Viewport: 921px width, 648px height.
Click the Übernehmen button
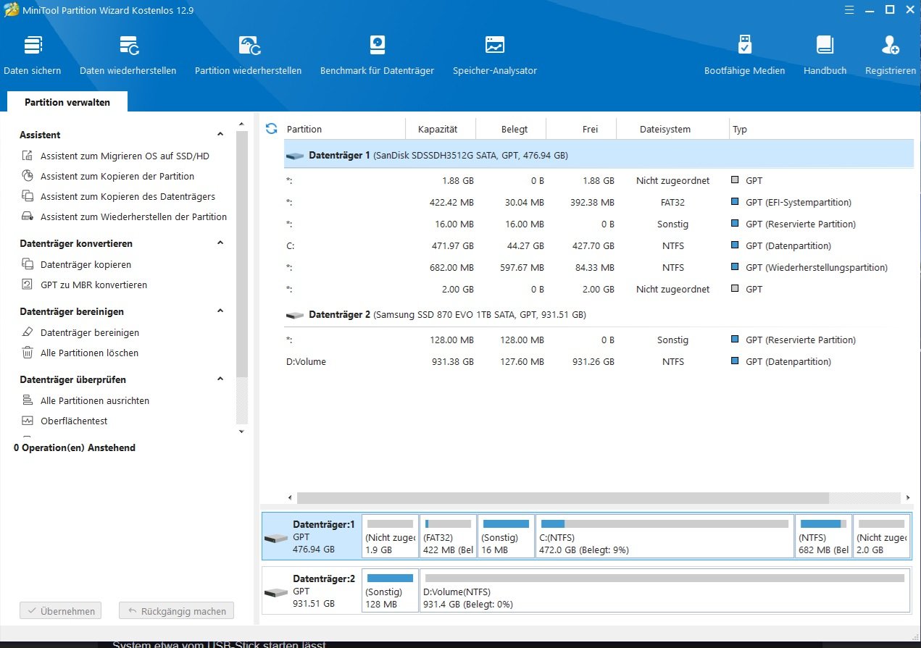(61, 611)
